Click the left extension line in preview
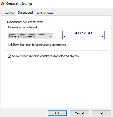Viewport: 113px width, 117px height. (x=62, y=35)
